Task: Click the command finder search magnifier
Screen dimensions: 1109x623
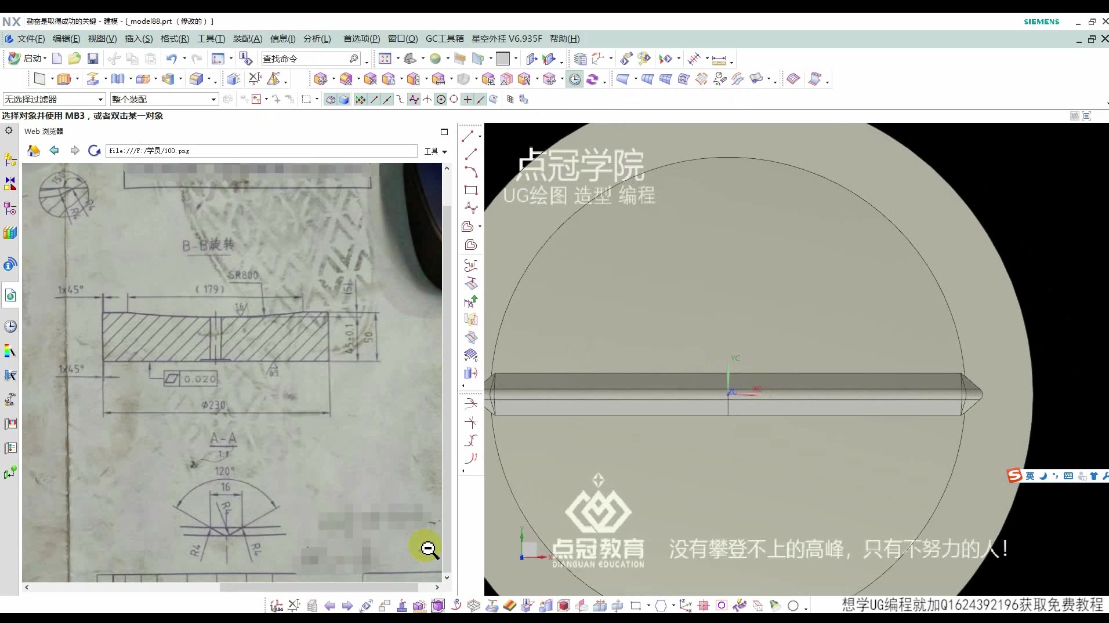Action: (354, 59)
